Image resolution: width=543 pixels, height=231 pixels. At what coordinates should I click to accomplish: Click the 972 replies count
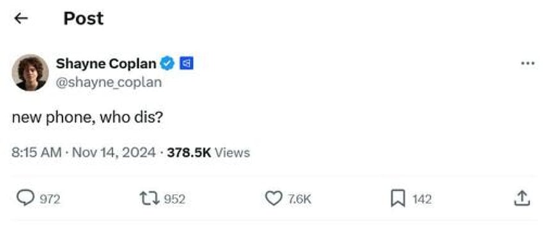[50, 200]
